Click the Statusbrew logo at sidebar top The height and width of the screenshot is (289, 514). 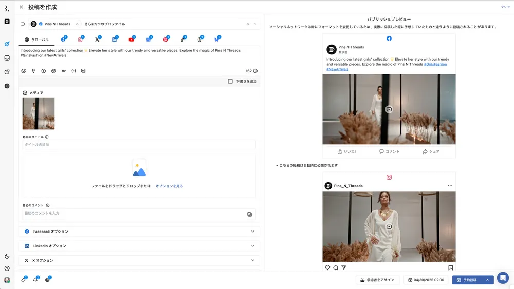(7, 9)
